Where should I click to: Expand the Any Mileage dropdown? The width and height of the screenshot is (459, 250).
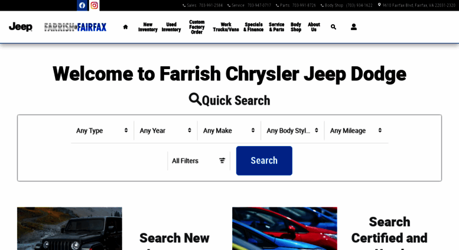[356, 131]
